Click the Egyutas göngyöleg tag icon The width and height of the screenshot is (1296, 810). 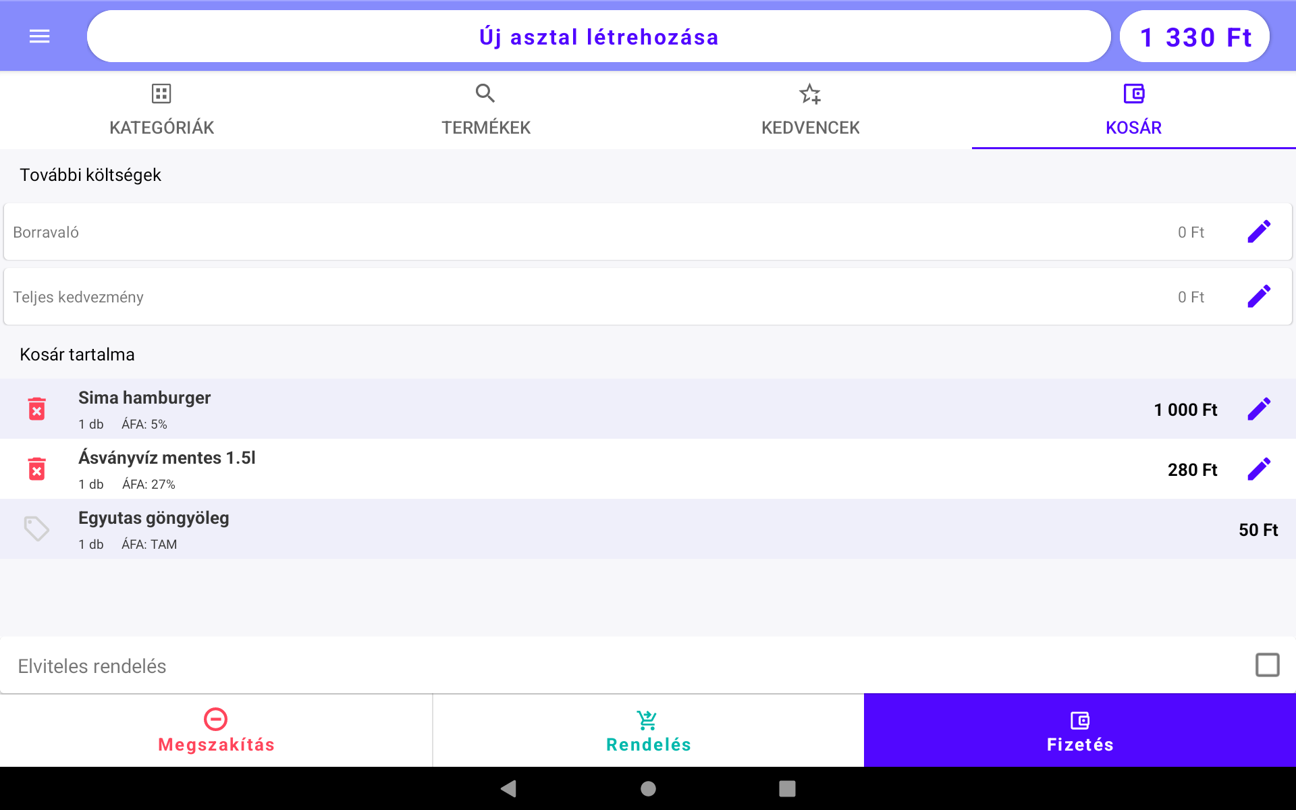pos(37,529)
